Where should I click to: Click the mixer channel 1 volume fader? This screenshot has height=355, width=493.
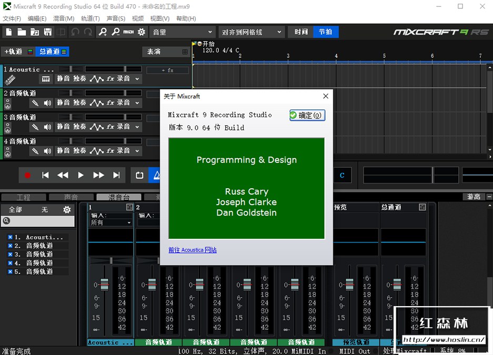click(104, 285)
